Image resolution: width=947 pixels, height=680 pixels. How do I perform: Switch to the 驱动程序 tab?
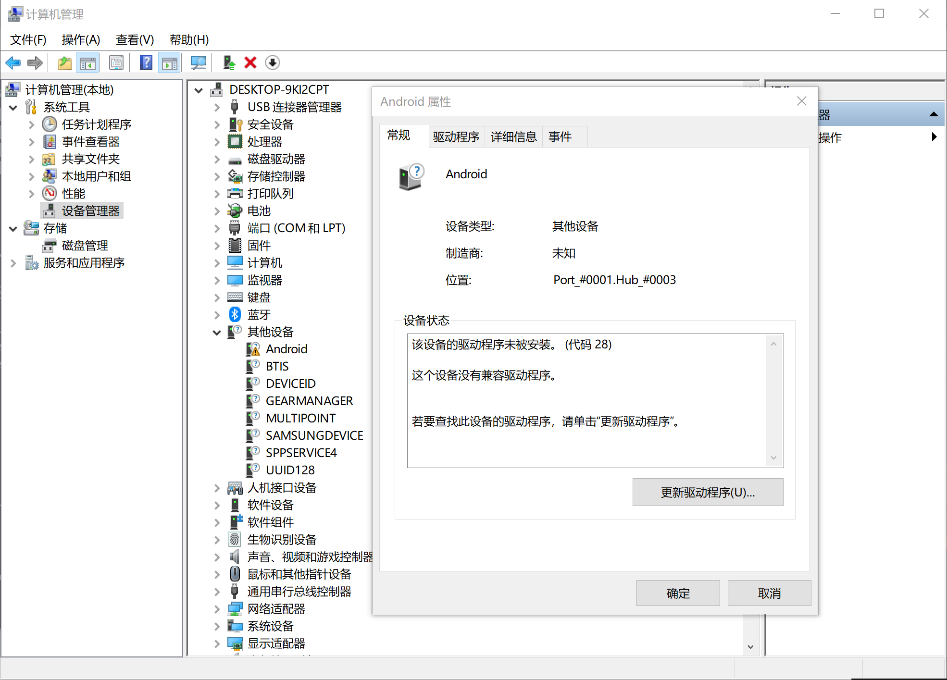456,136
